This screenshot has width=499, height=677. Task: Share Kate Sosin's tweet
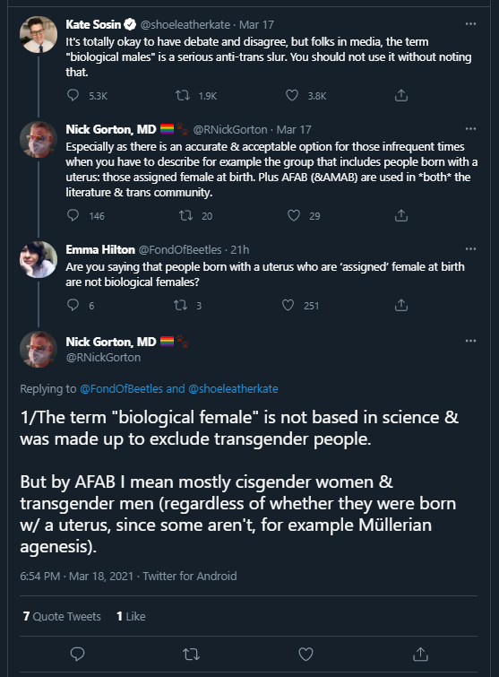click(401, 95)
